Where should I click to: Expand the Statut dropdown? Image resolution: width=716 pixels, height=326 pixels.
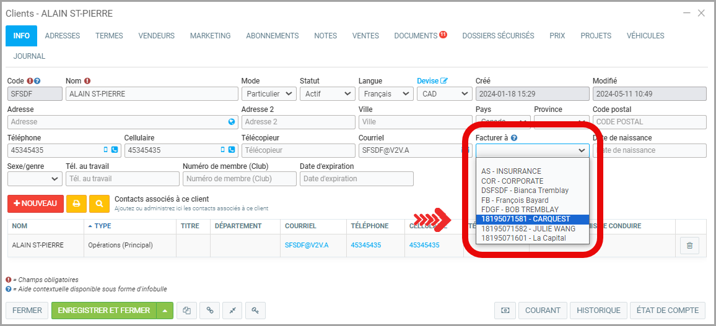(327, 94)
